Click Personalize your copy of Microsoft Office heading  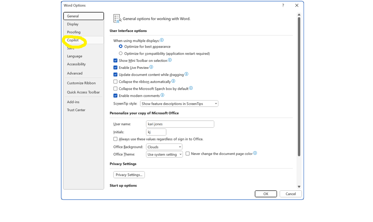point(144,113)
